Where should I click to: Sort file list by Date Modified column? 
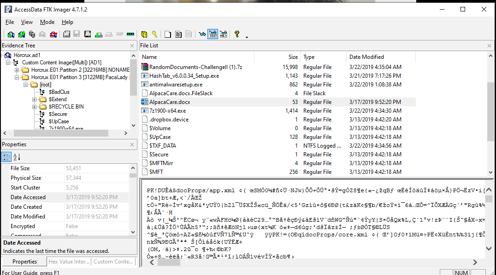(x=366, y=57)
